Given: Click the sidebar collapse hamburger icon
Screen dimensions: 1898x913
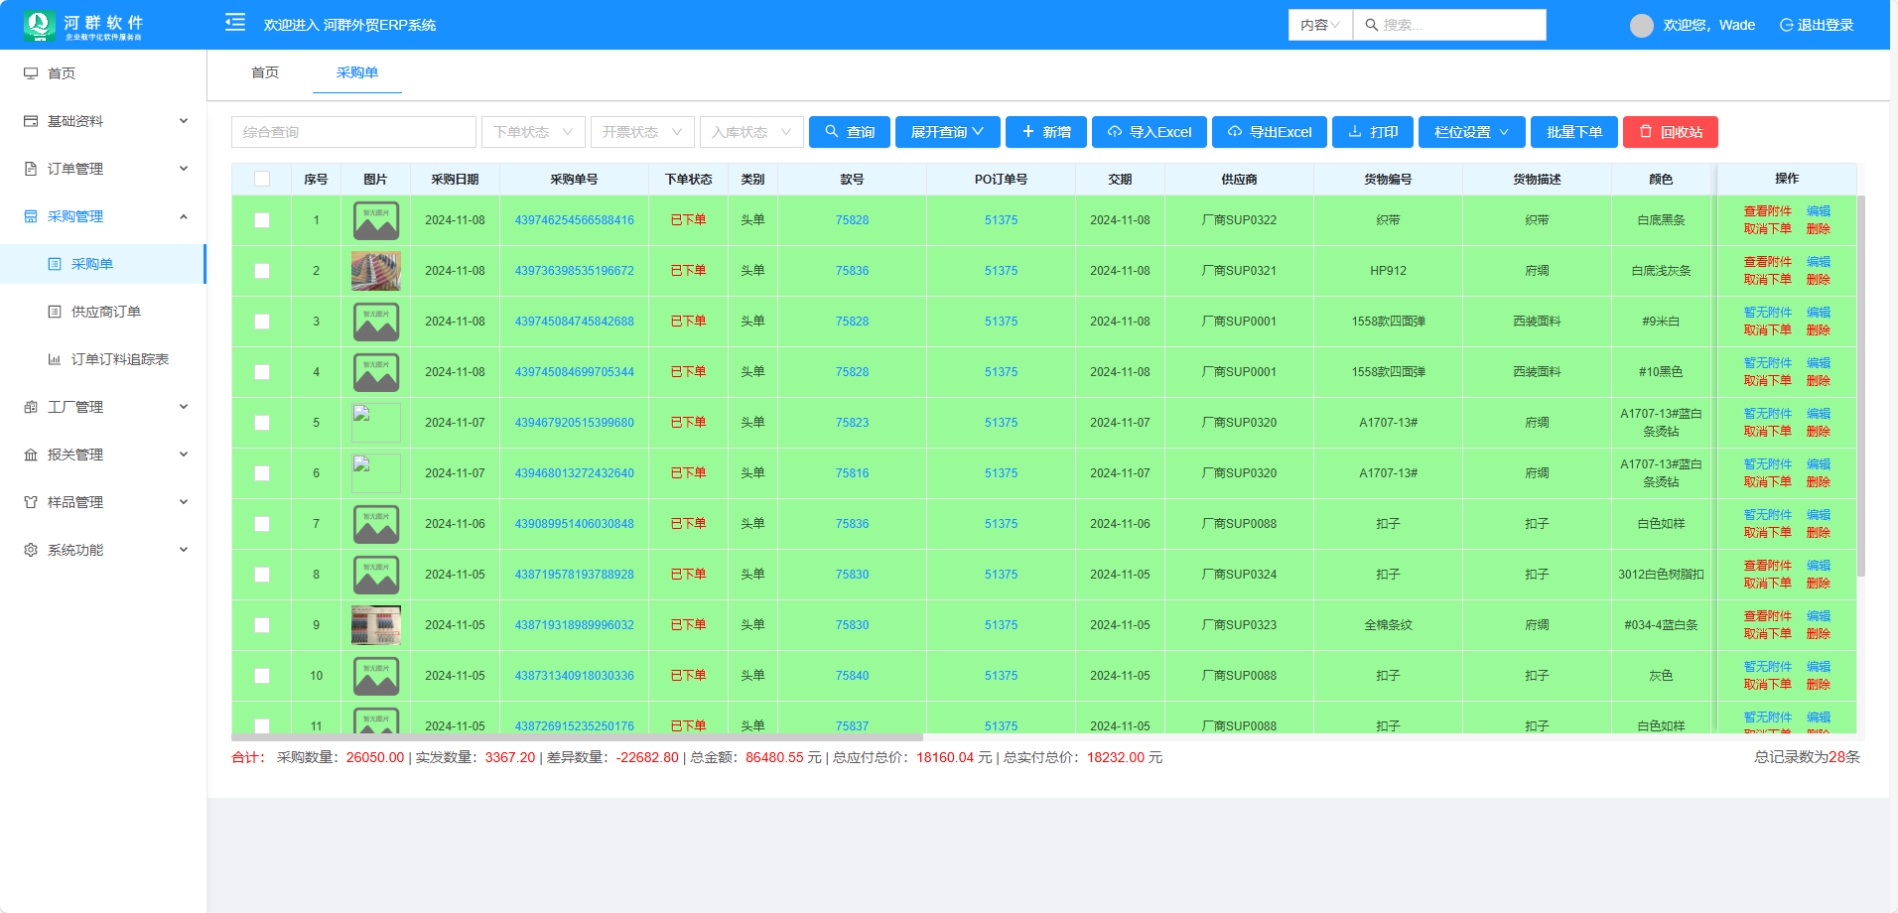Looking at the screenshot, I should 235,22.
